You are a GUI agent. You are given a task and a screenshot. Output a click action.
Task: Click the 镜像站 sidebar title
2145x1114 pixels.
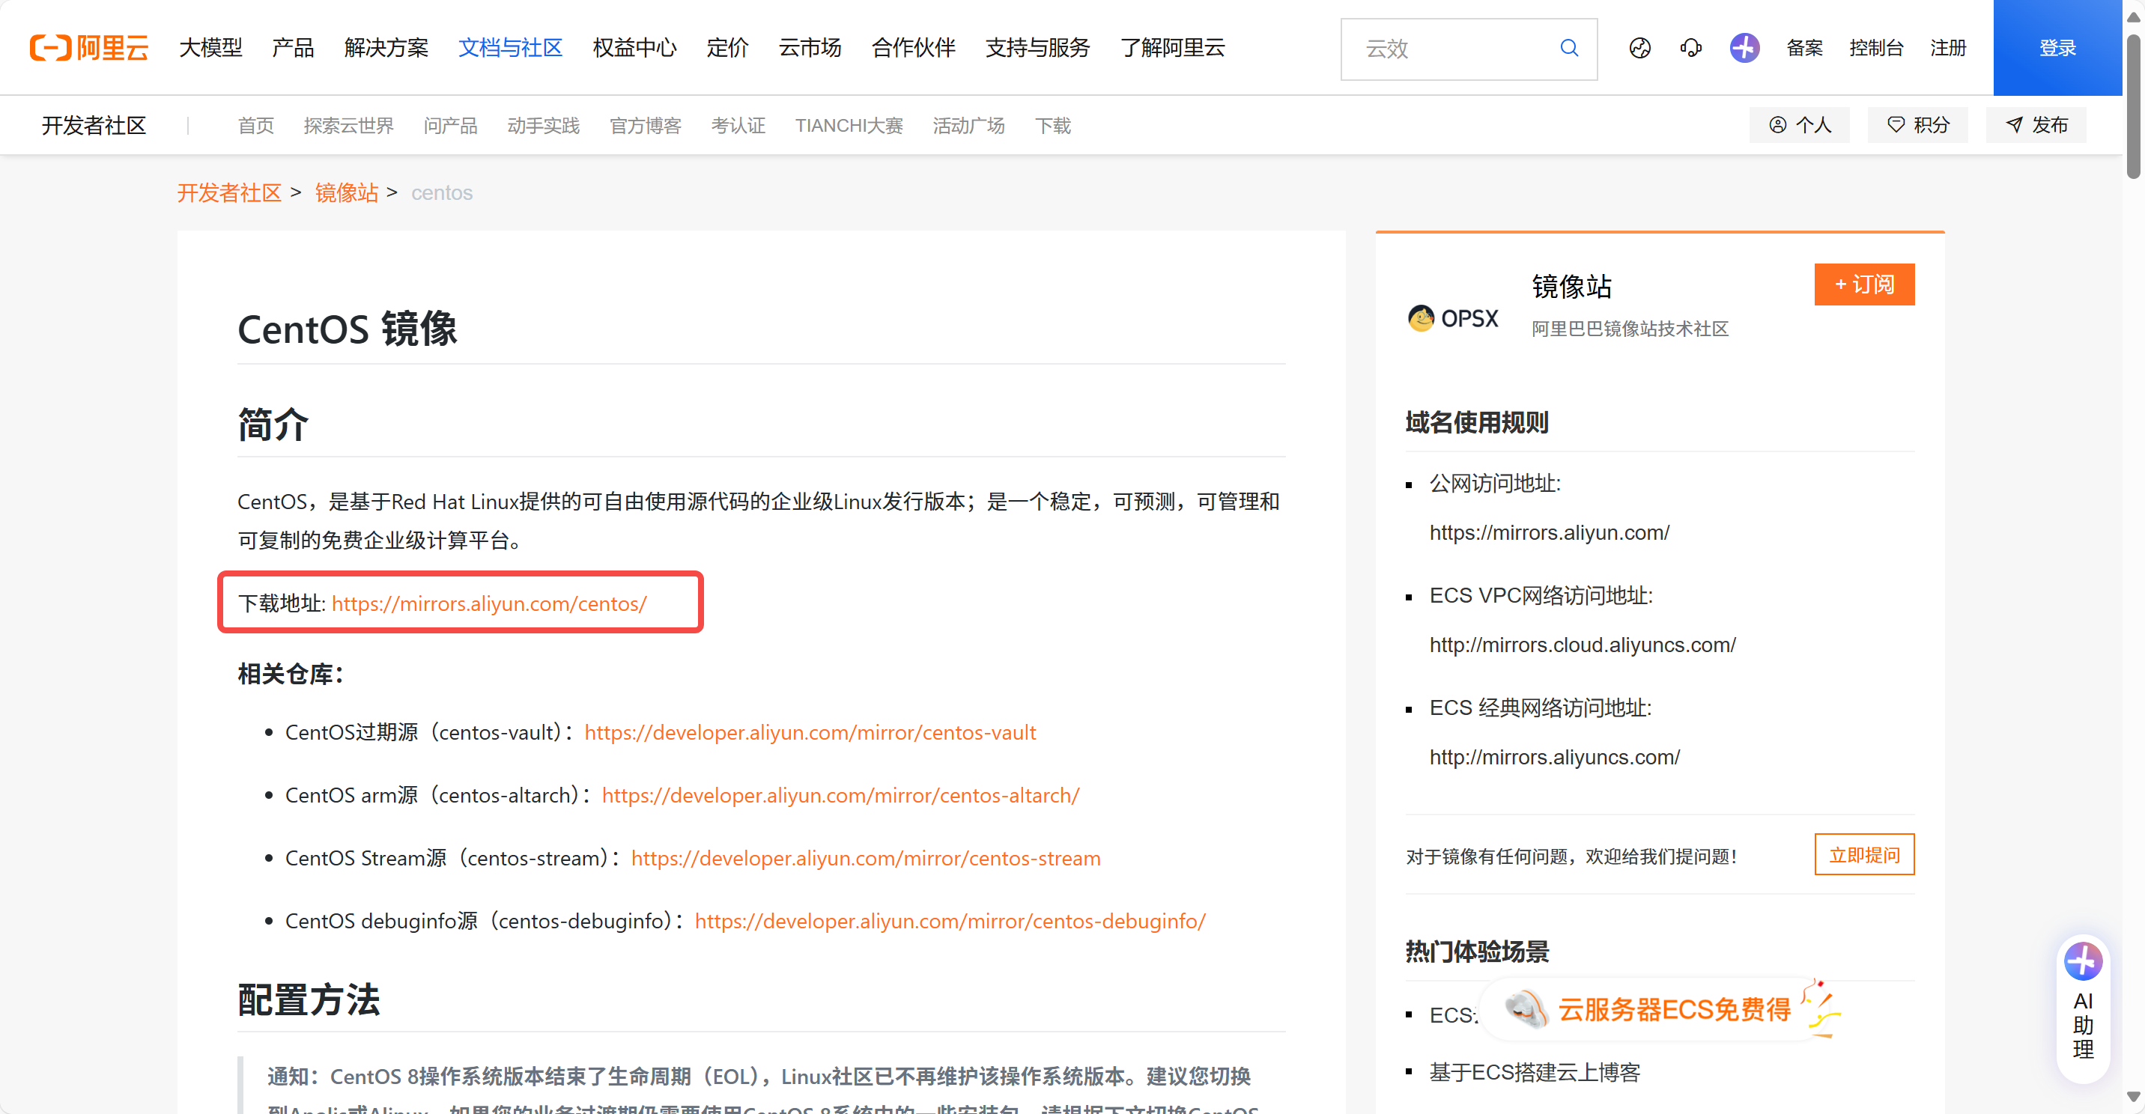tap(1571, 287)
